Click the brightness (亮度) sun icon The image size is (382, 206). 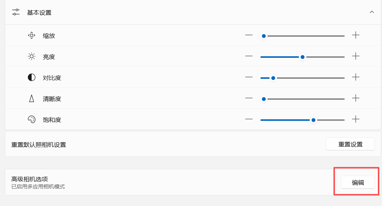(x=32, y=57)
